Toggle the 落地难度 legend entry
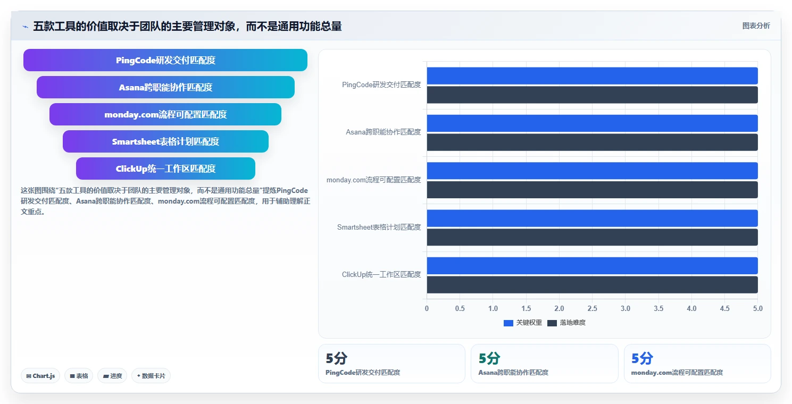 click(566, 323)
